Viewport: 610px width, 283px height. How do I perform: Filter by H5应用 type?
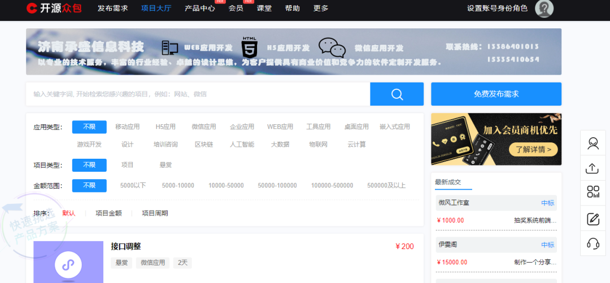click(x=165, y=127)
